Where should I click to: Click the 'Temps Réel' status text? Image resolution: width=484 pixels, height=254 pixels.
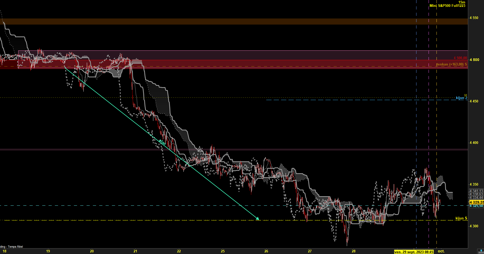(x=15, y=247)
